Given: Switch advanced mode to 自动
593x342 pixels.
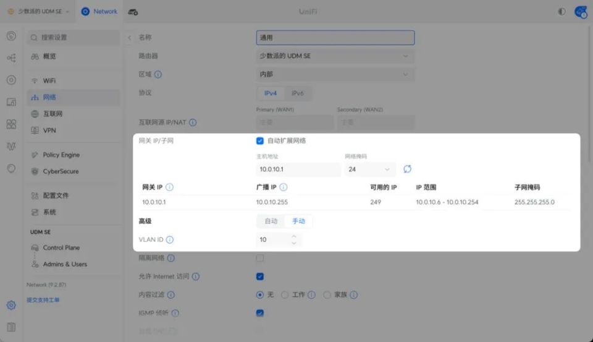Looking at the screenshot, I should [x=271, y=221].
